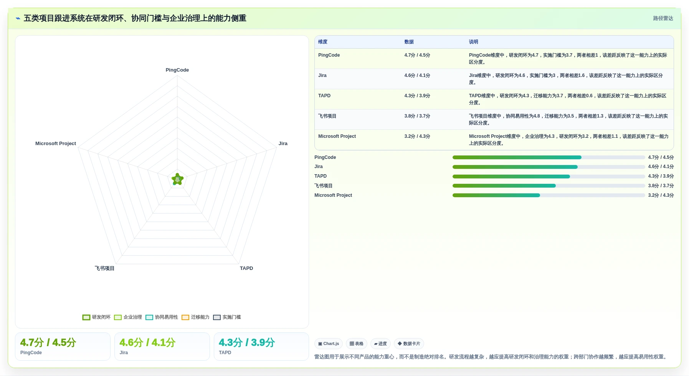
Task: Open the TAPD 4.3分 / 3.9分 stat card
Action: (x=261, y=347)
